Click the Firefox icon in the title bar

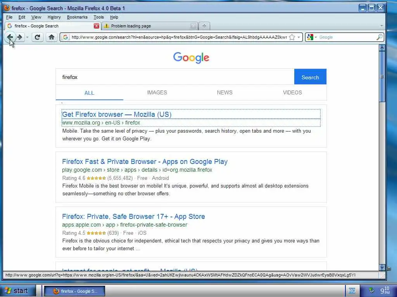pos(7,8)
